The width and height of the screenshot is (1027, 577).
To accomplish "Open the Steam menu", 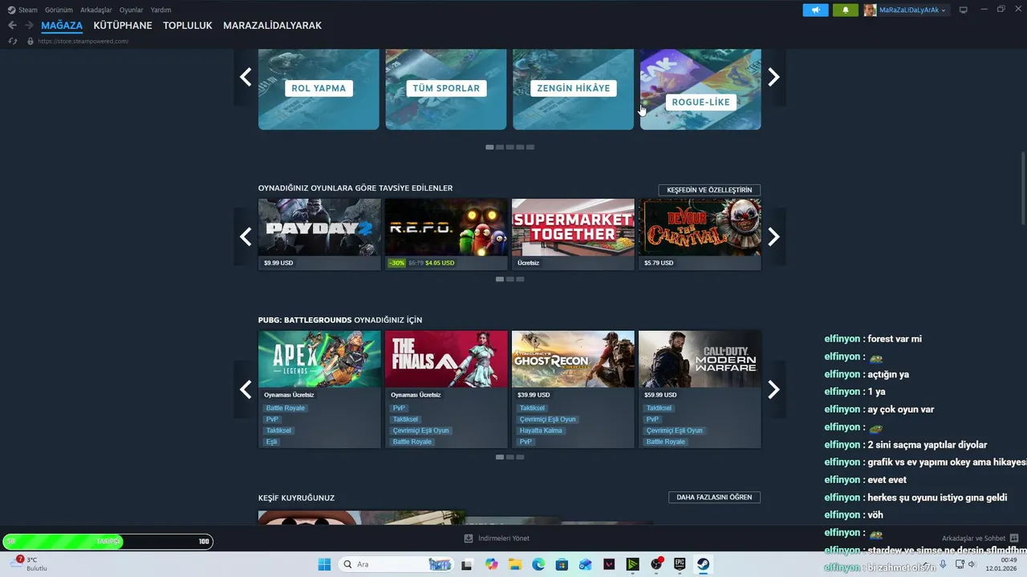I will point(28,10).
